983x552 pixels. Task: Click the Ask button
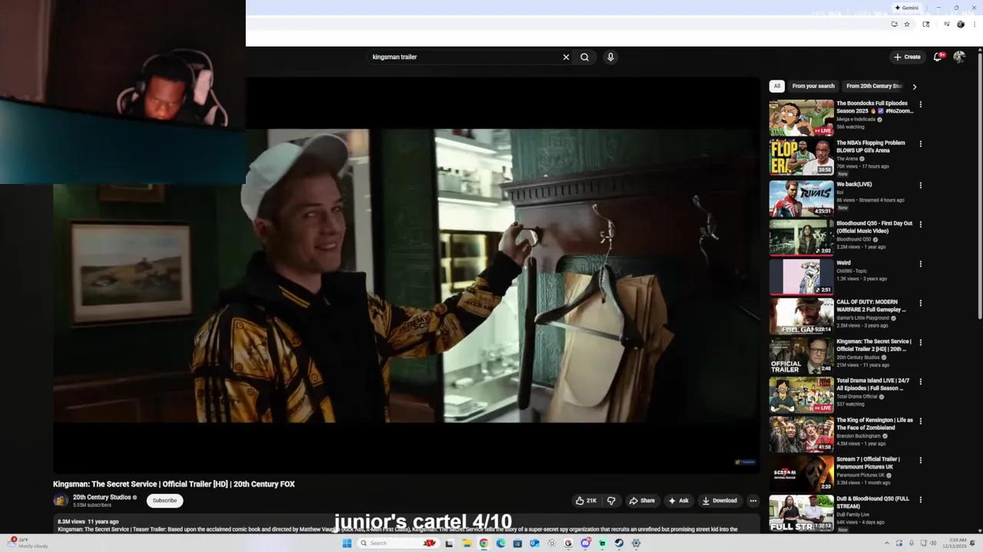point(679,501)
